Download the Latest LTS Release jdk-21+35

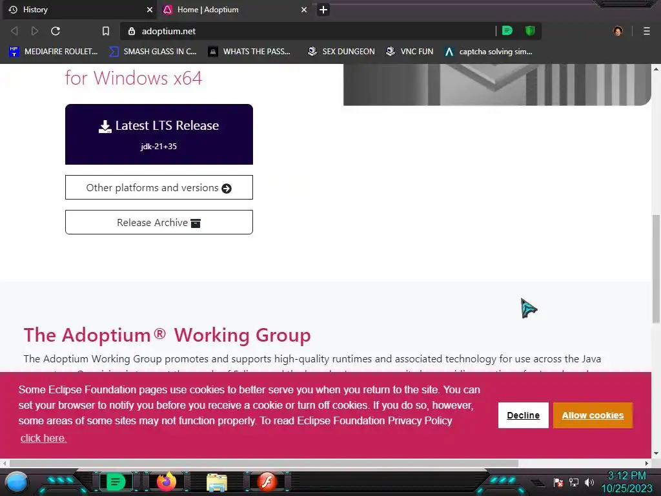[159, 134]
